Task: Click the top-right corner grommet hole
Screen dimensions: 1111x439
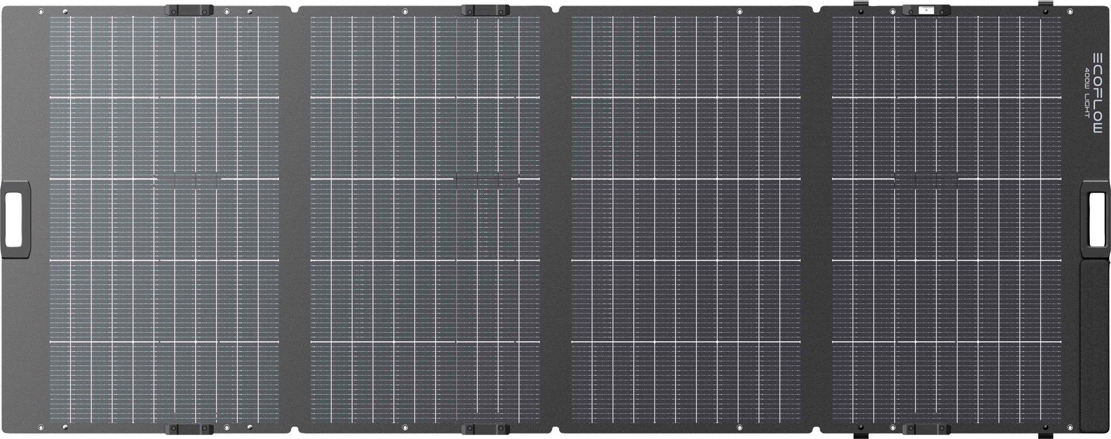Action: (1070, 12)
